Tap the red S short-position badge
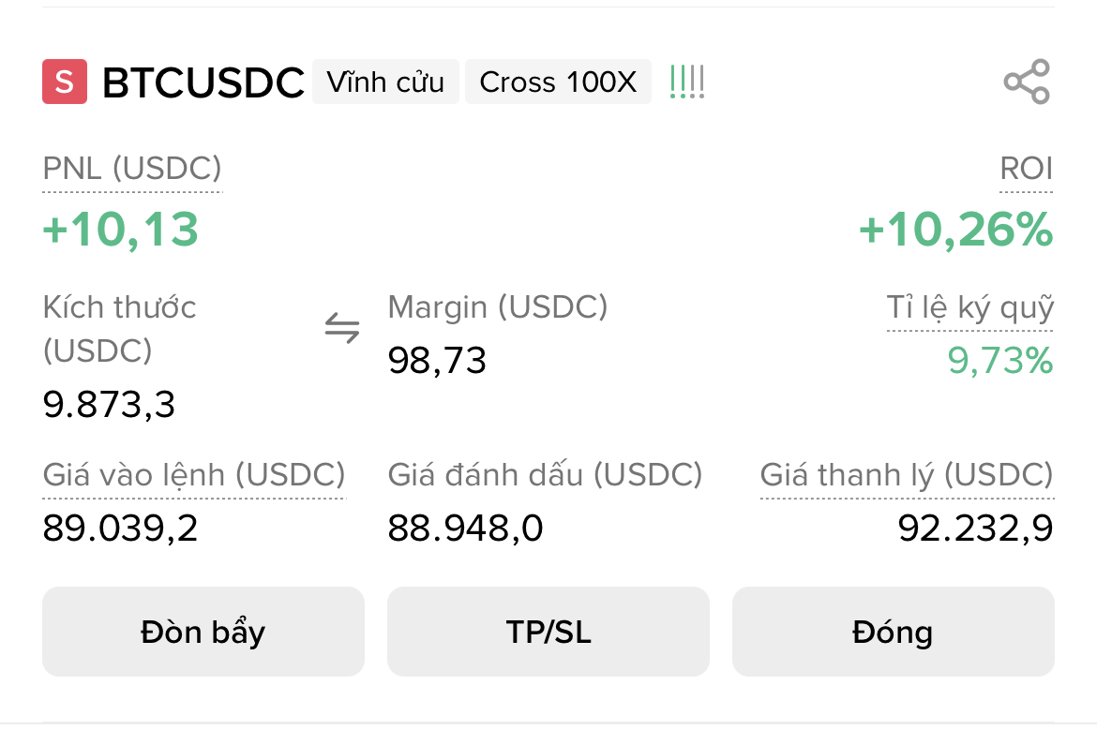This screenshot has height=745, width=1097. pyautogui.click(x=65, y=82)
